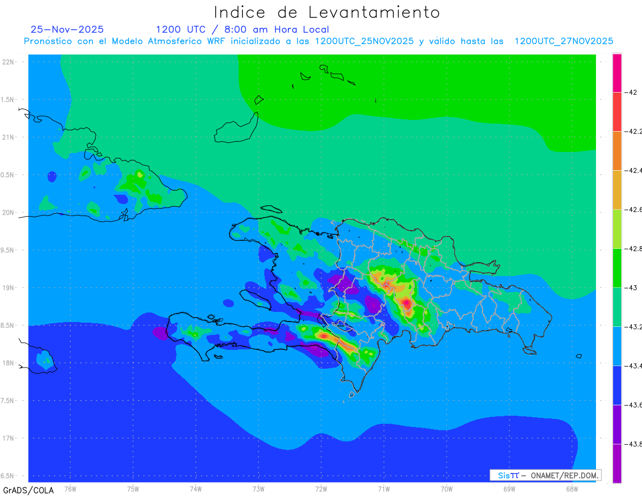Click the 'Indice de Levantamiento' title
This screenshot has width=642, height=496.
pyautogui.click(x=326, y=12)
